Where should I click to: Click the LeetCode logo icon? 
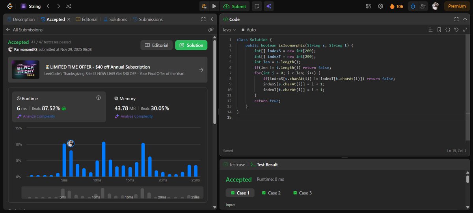[x=9, y=6]
